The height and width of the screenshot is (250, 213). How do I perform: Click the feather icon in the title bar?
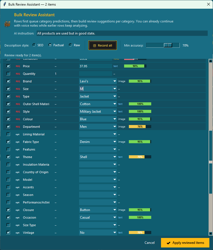pyautogui.click(x=4, y=4)
